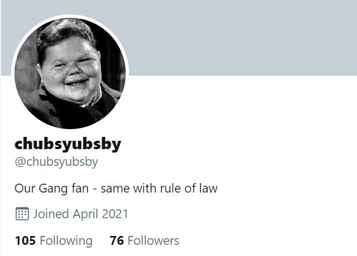Viewport: 357px width, 256px height.
Task: Click the bold number 76
Action: (x=117, y=240)
